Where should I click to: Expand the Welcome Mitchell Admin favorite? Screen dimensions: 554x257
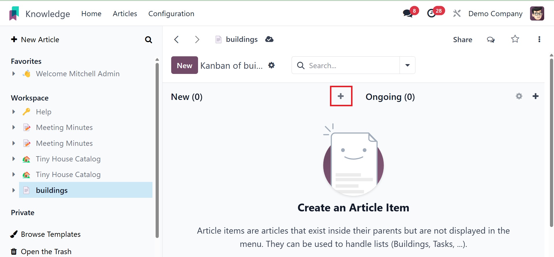14,74
